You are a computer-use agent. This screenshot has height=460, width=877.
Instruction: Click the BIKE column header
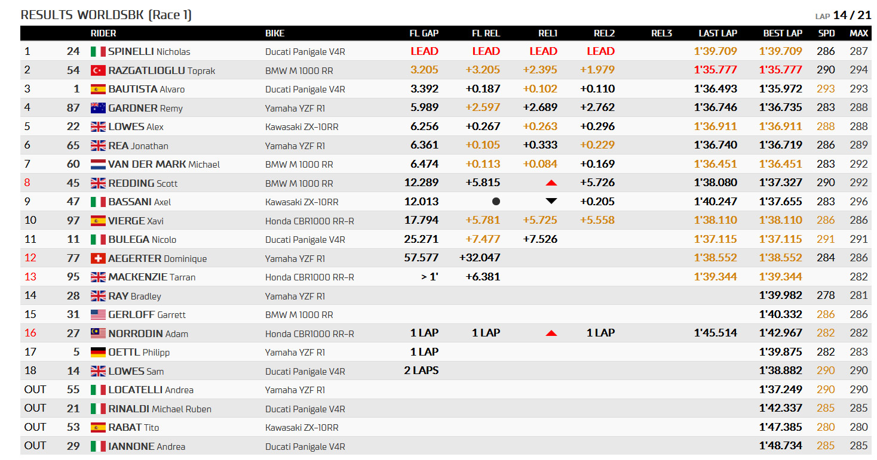[x=275, y=33]
